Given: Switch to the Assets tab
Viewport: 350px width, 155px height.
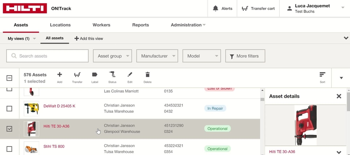Looking at the screenshot, I should pyautogui.click(x=21, y=25).
